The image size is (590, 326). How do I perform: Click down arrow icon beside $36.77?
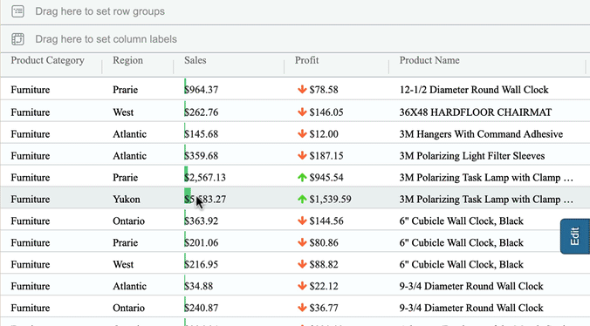click(x=302, y=308)
